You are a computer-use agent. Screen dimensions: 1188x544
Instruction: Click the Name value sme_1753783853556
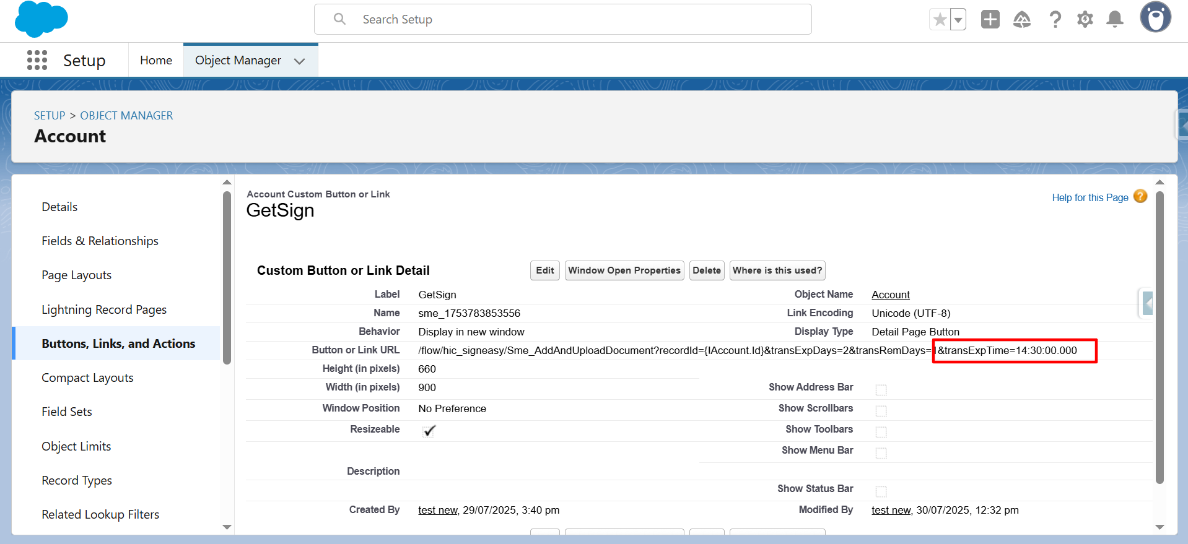pos(470,313)
